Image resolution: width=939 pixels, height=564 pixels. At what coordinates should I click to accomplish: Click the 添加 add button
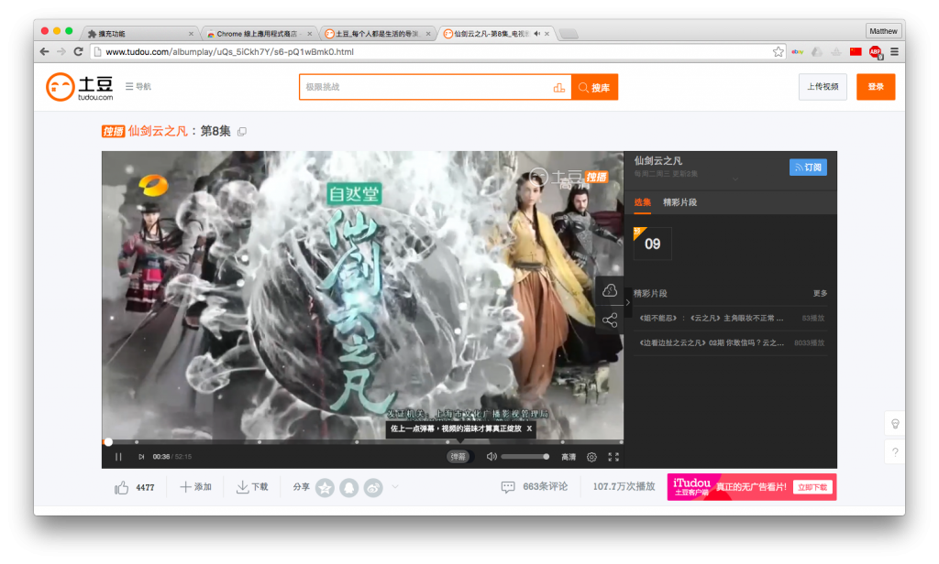pos(196,487)
